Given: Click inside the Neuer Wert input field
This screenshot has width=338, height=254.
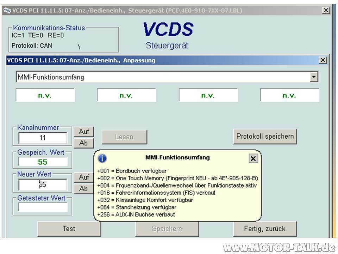Looking at the screenshot, I should pos(42,184).
